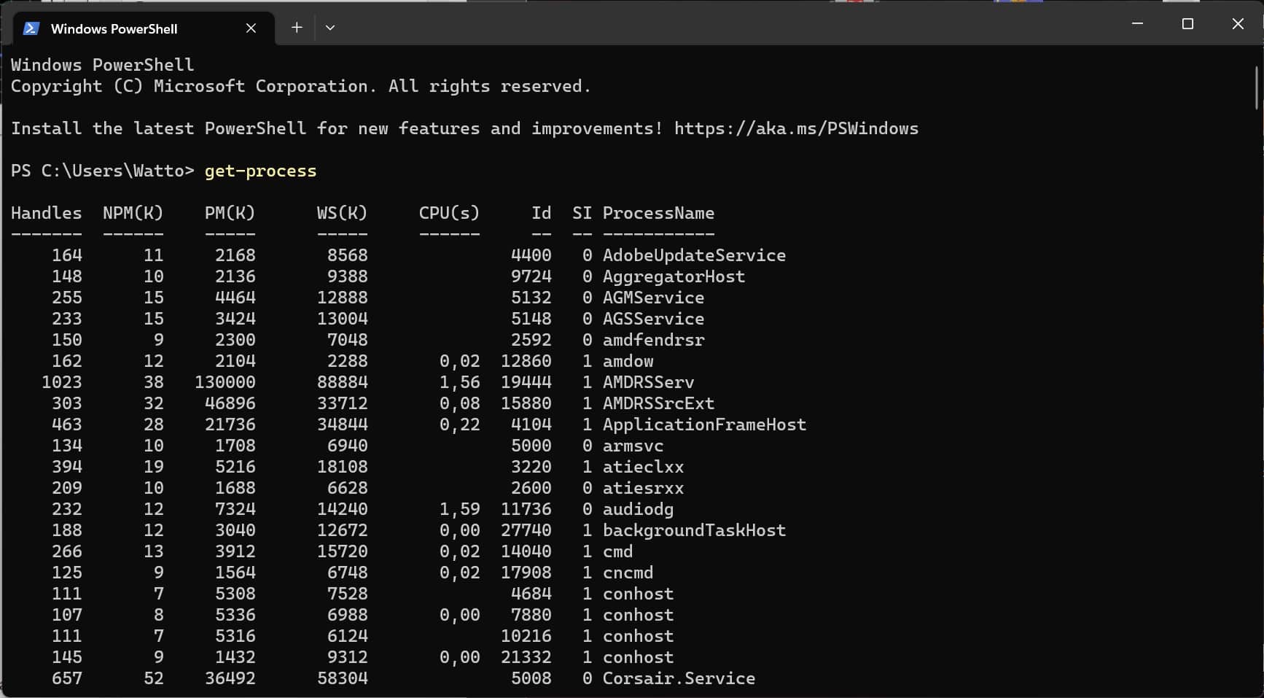Click the ProcessName column header
The height and width of the screenshot is (698, 1264).
658,214
